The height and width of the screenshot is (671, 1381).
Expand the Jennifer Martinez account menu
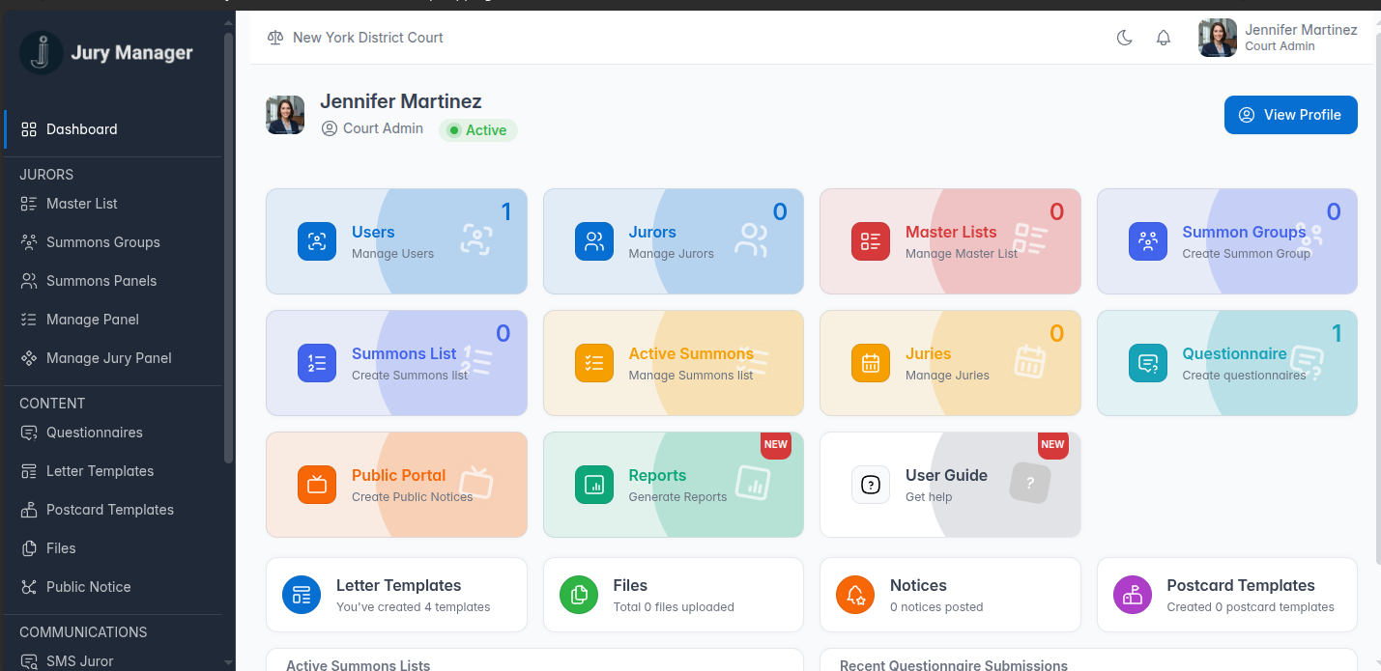click(1278, 37)
